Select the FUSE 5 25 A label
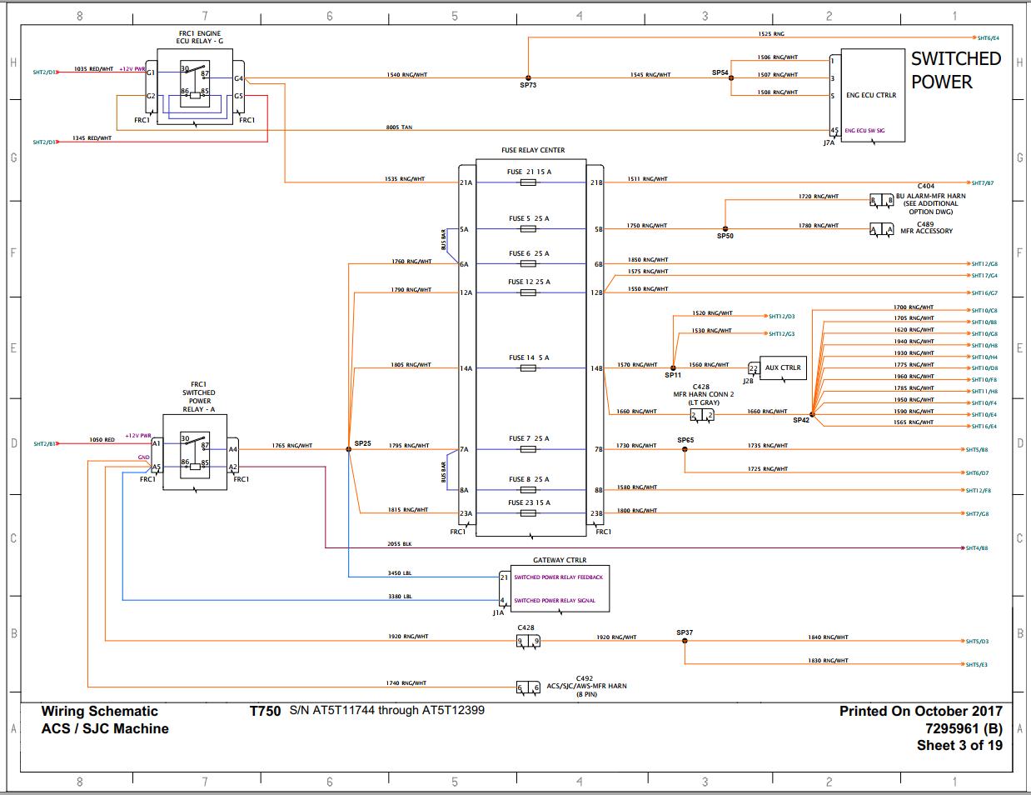 [529, 218]
